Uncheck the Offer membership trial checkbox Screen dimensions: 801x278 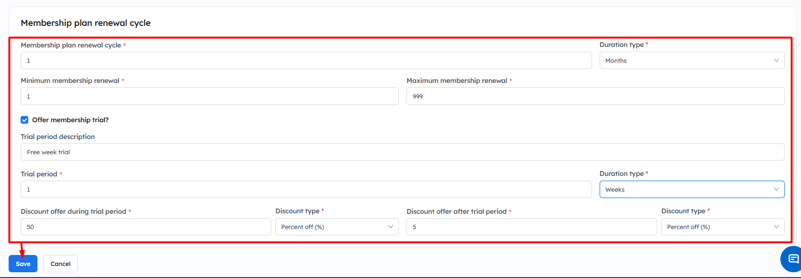pos(24,120)
